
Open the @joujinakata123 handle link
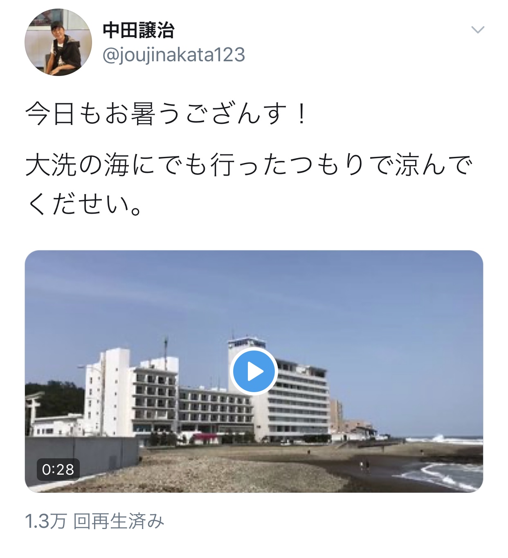tap(173, 55)
